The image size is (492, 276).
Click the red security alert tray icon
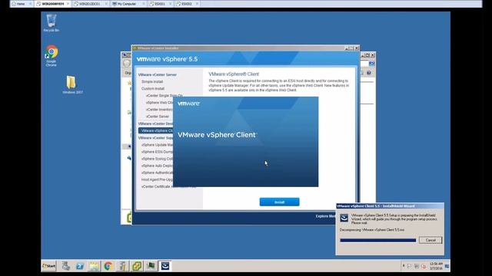pyautogui.click(x=424, y=266)
